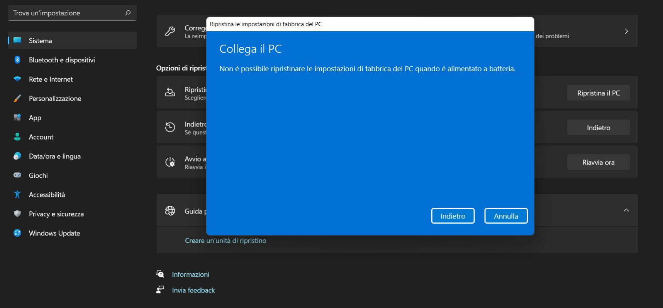Click the advanced startup power gear icon
This screenshot has height=308, width=663.
170,162
